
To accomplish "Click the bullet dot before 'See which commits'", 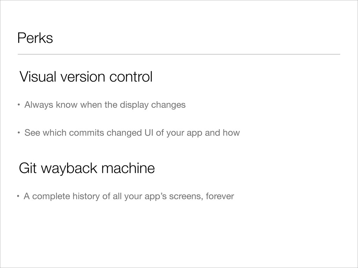I will point(19,133).
